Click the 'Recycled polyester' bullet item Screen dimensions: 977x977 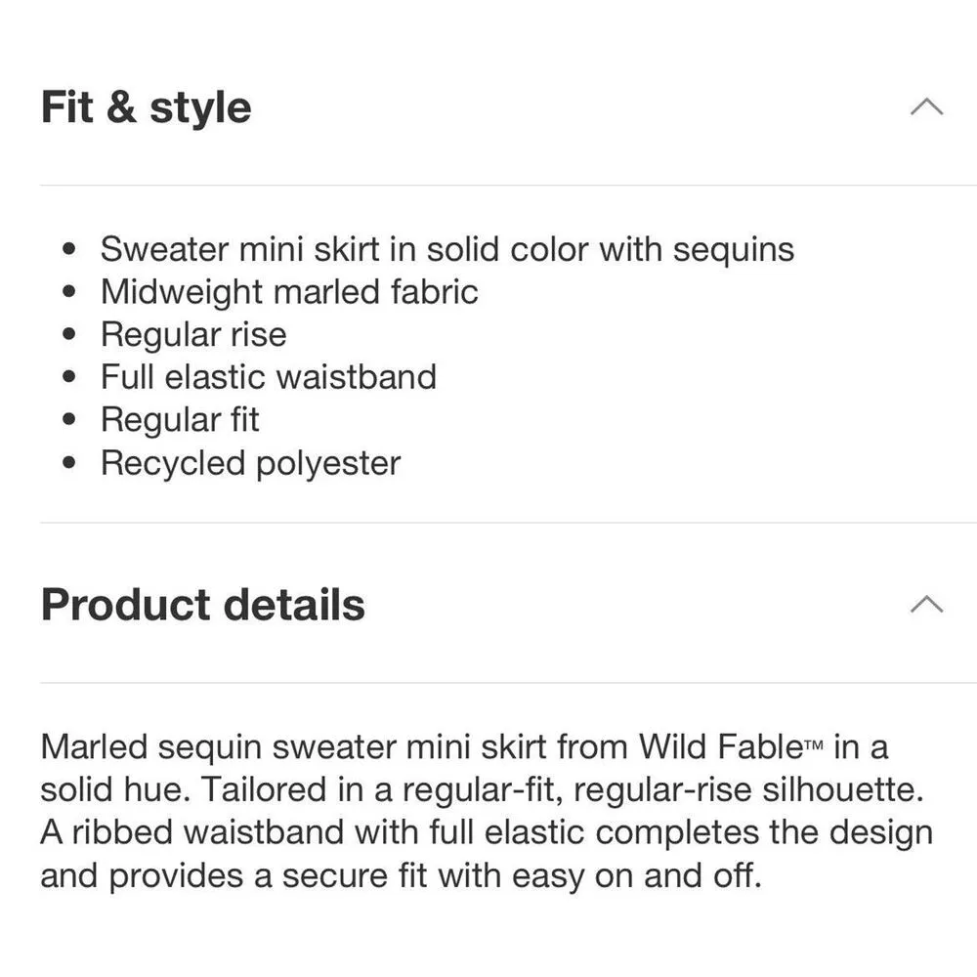[250, 462]
